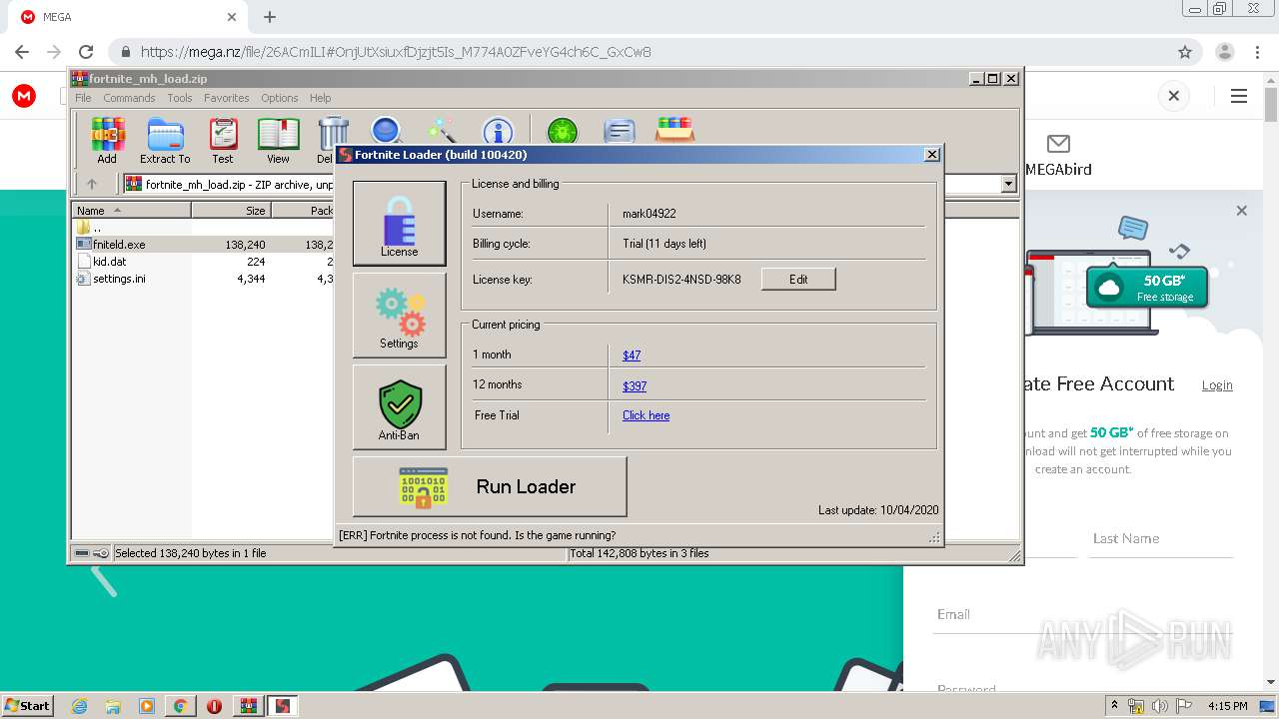
Task: Open the Anti-Ban shield section
Action: coord(400,407)
